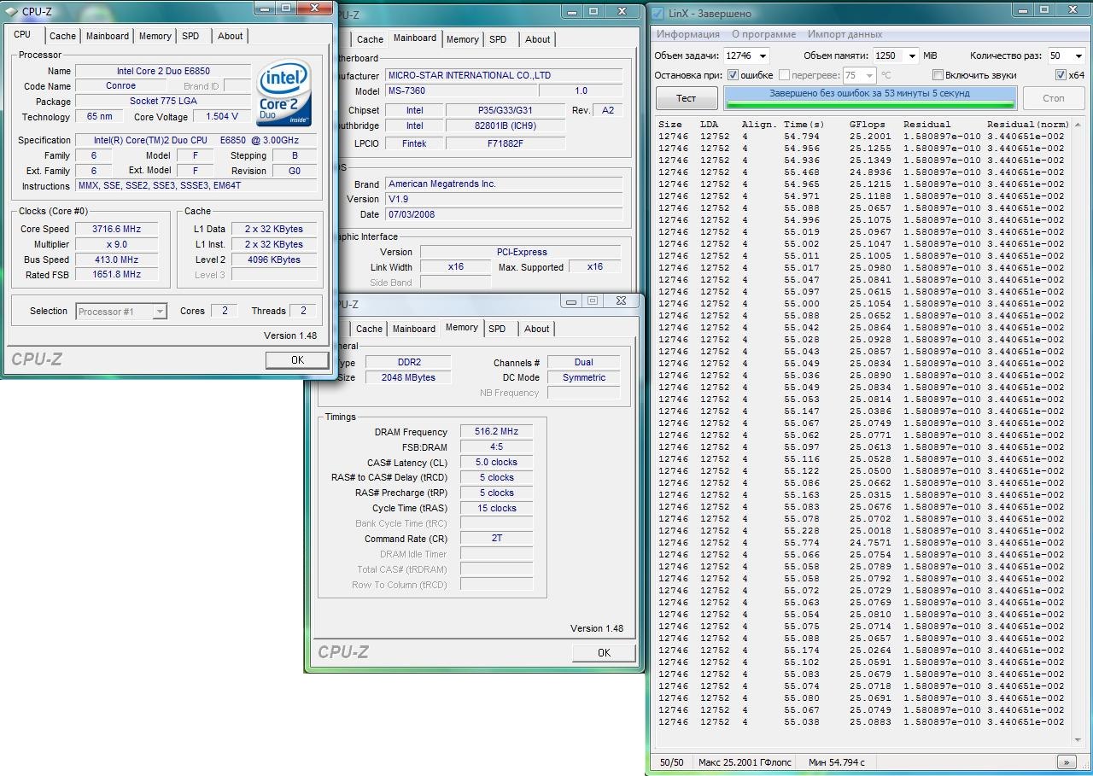The width and height of the screenshot is (1093, 776).
Task: Click the Intel Core 2 Duo logo
Action: (x=284, y=92)
